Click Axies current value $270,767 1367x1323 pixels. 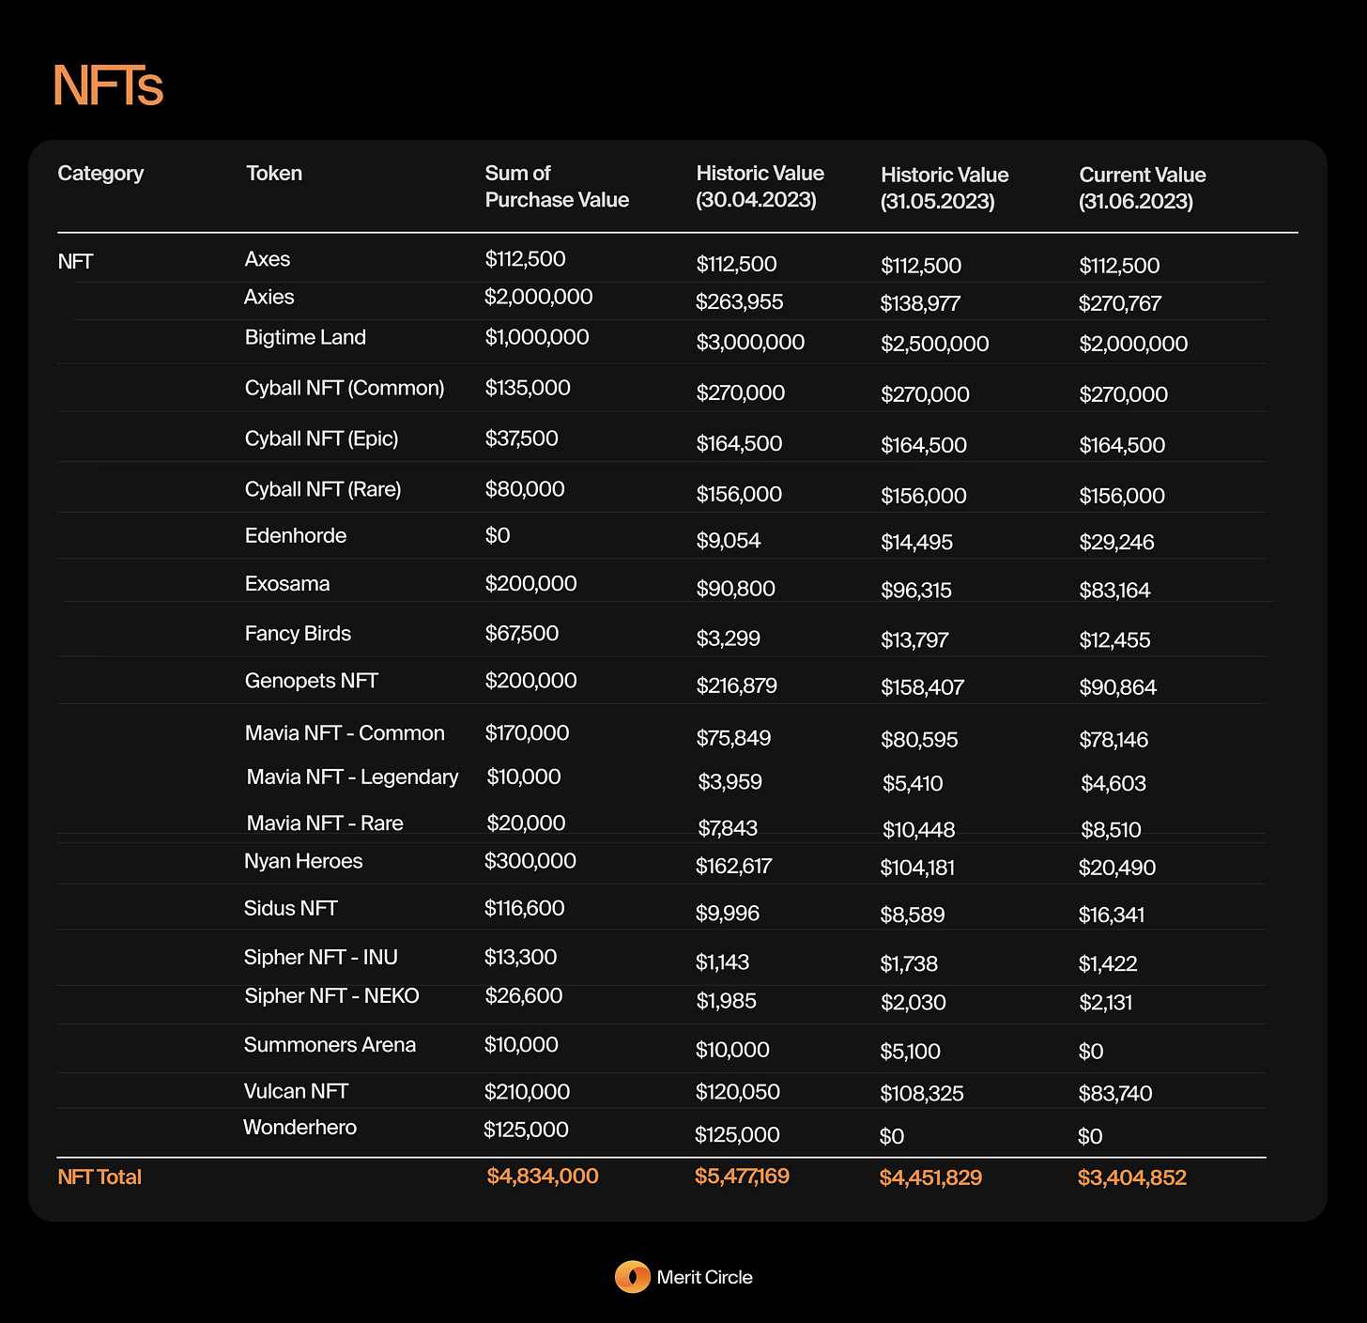click(x=1120, y=303)
